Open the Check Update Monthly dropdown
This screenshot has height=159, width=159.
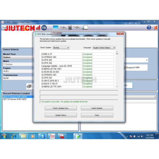pyautogui.click(x=61, y=48)
